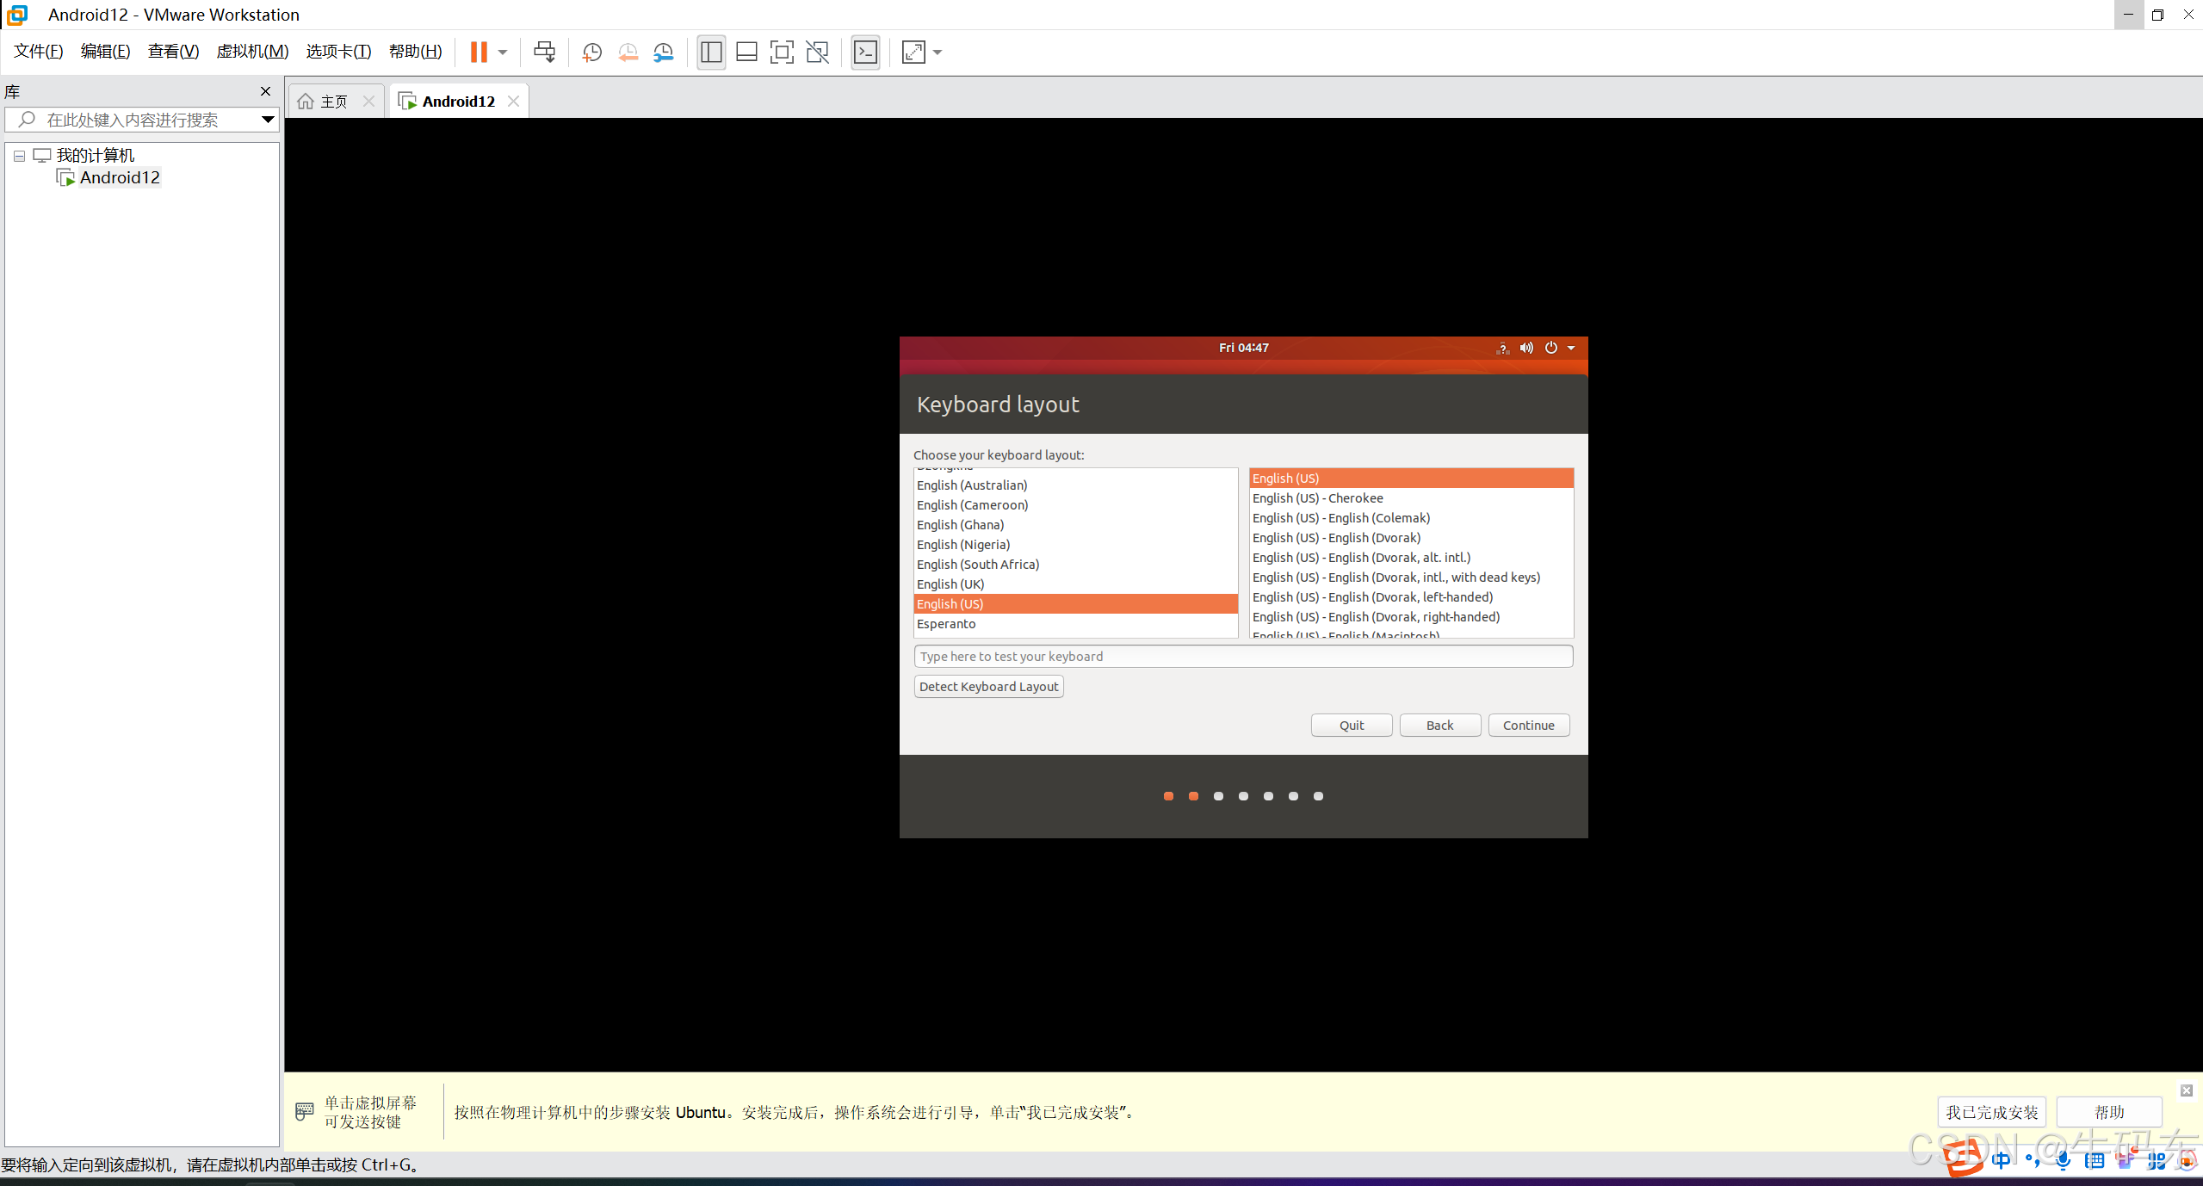Image resolution: width=2203 pixels, height=1186 pixels.
Task: Open the 虚拟机(M) menu
Action: (252, 52)
